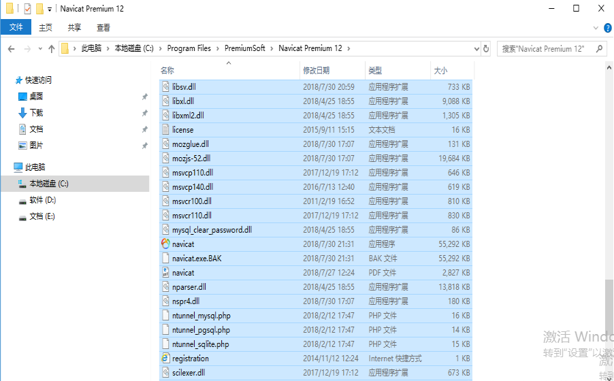The image size is (614, 381).
Task: Open the quick access toolbar customize dropdown
Action: tap(49, 9)
